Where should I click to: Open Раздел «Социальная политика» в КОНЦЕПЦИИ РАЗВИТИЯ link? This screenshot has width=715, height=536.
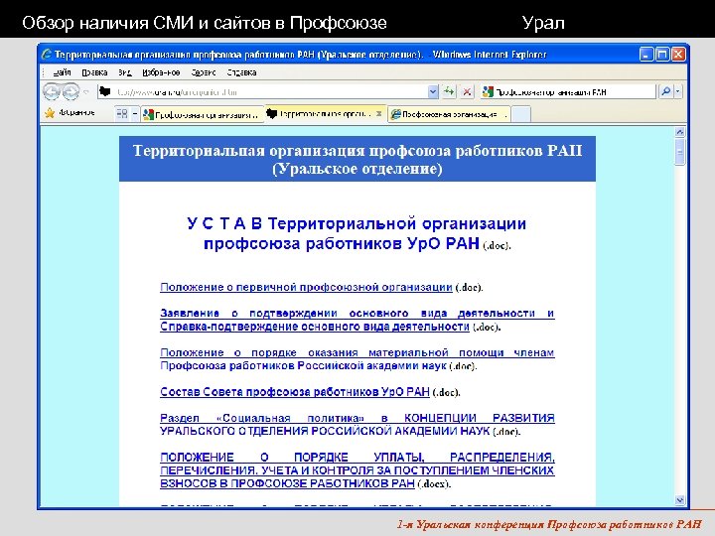(x=357, y=425)
